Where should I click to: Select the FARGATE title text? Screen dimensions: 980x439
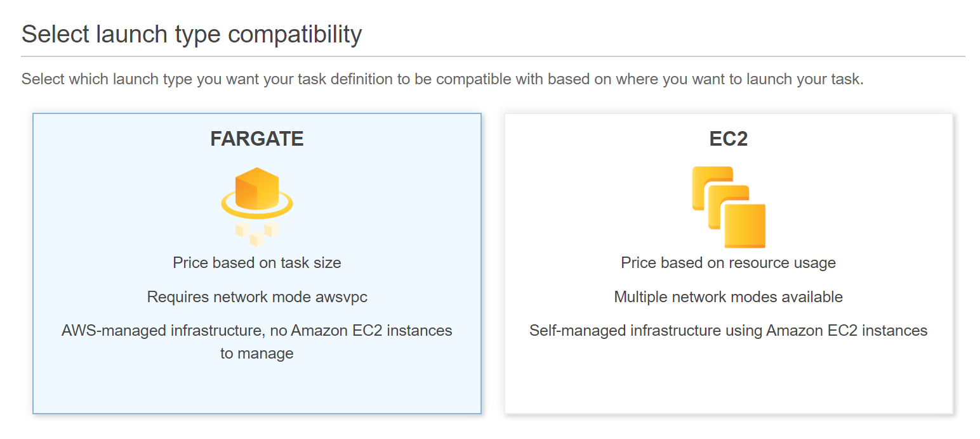[x=257, y=139]
